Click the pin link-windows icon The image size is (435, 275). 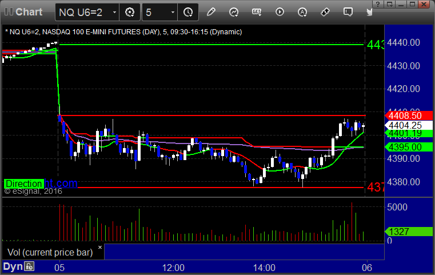coord(325,12)
